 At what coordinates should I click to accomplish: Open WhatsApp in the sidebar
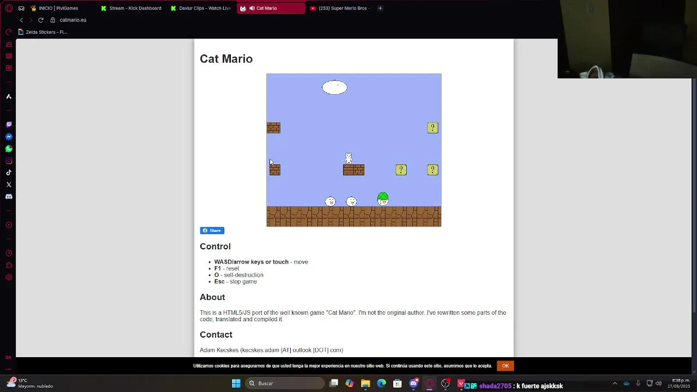point(9,149)
